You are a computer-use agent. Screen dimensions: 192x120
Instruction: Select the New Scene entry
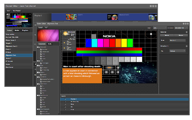tap(19, 67)
